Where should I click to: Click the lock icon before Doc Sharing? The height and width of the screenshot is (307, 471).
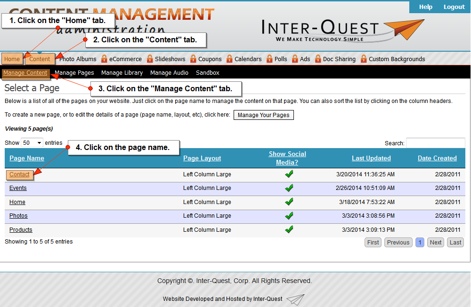318,59
